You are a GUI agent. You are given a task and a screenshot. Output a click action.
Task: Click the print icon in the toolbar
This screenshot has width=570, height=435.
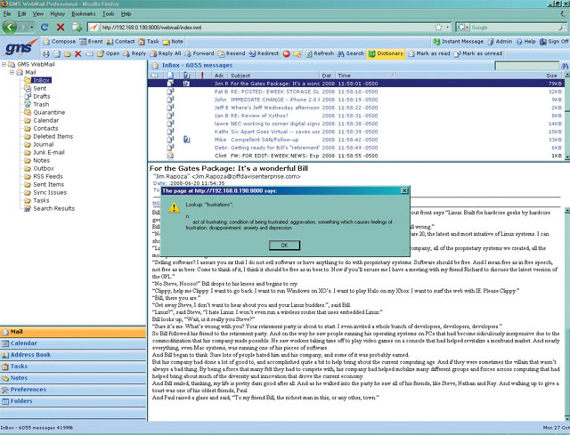tap(46, 53)
